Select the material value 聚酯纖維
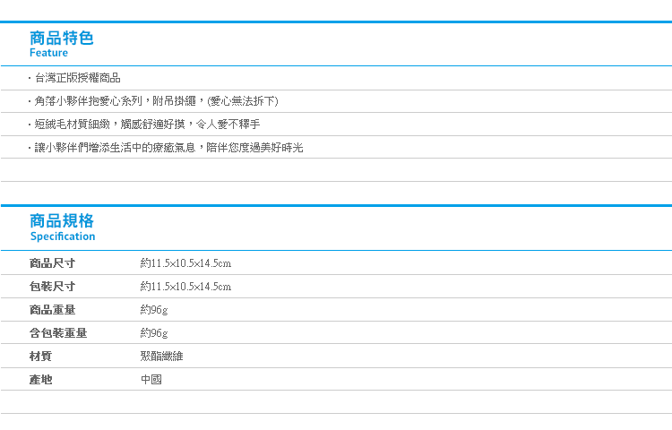 (161, 356)
